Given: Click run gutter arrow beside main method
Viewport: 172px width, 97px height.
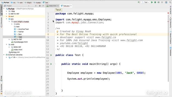Looking at the screenshot, I should [x=51, y=64].
